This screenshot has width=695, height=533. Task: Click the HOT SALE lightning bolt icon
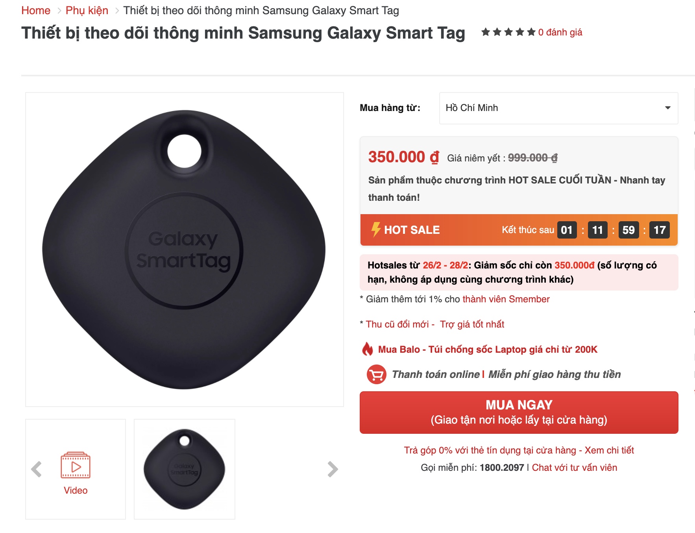376,229
